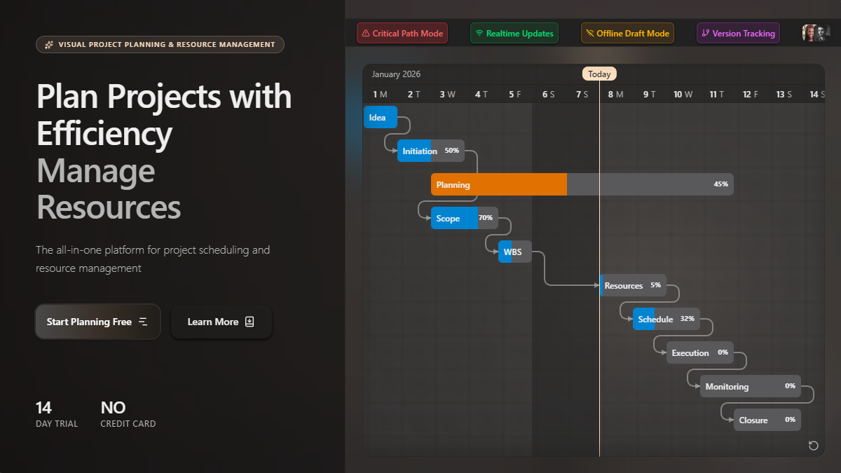This screenshot has height=473, width=841.
Task: Select the WBS task bar
Action: pos(514,252)
